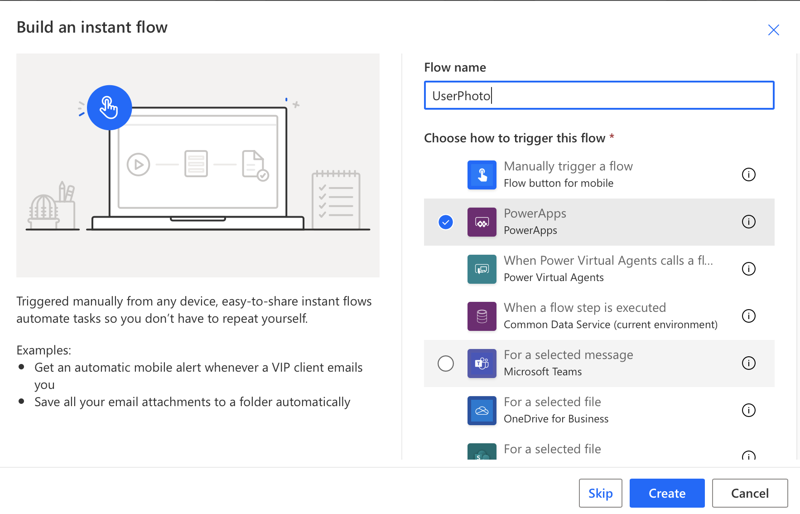This screenshot has width=800, height=514.
Task: Click the Examples: label text
Action: click(44, 350)
